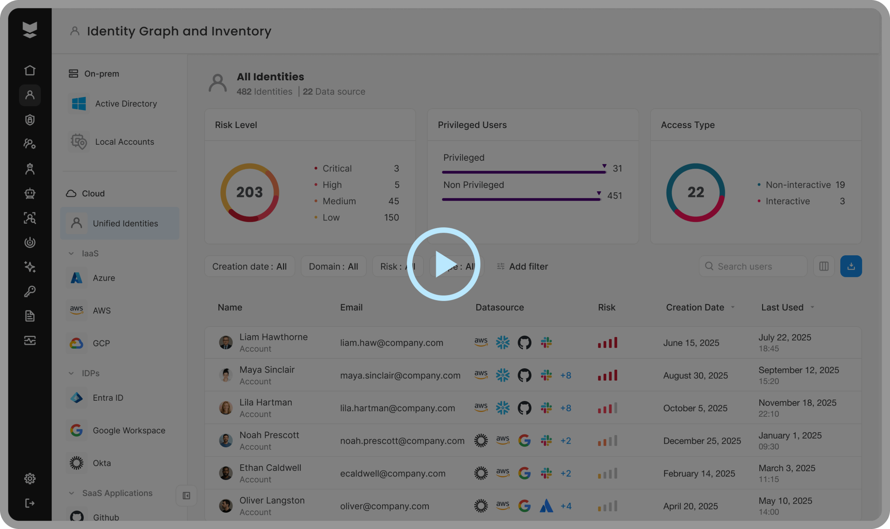Collapse the side panel toggle icon
Image resolution: width=890 pixels, height=529 pixels.
[x=186, y=496]
